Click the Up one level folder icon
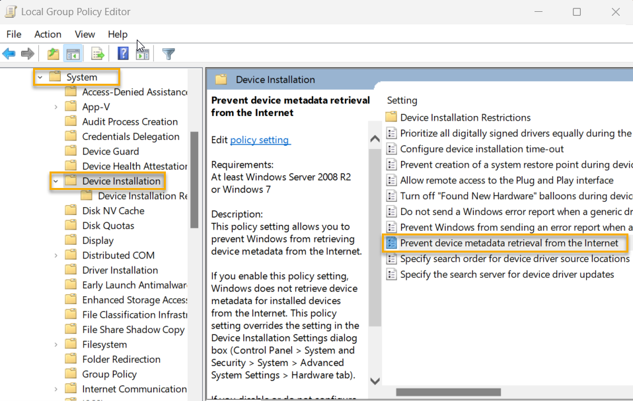Screen dimensions: 633x401 coord(52,53)
